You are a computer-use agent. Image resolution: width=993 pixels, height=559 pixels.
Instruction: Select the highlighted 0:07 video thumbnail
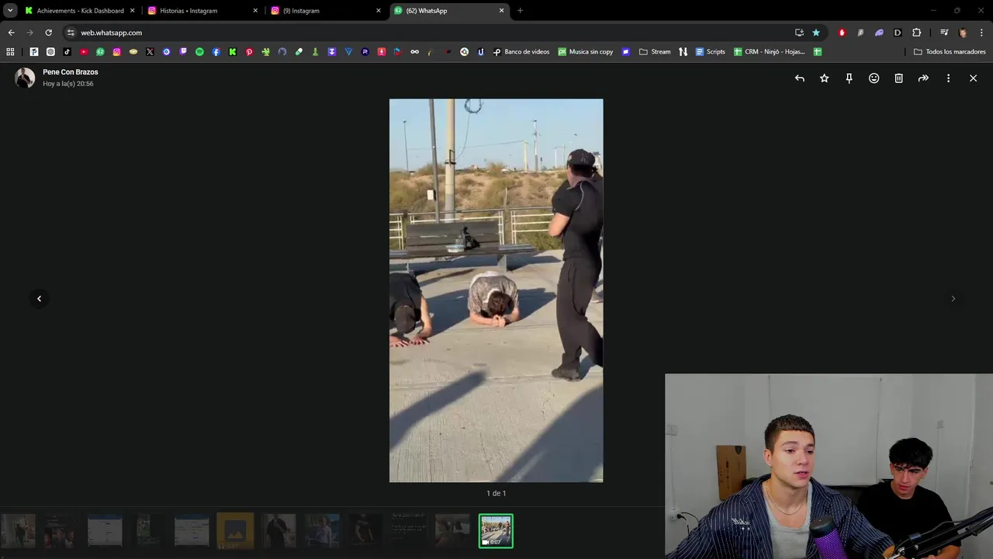coord(496,531)
